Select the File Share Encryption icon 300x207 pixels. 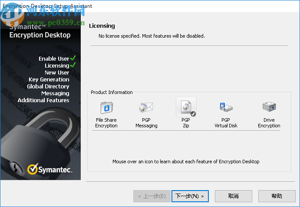[106, 107]
